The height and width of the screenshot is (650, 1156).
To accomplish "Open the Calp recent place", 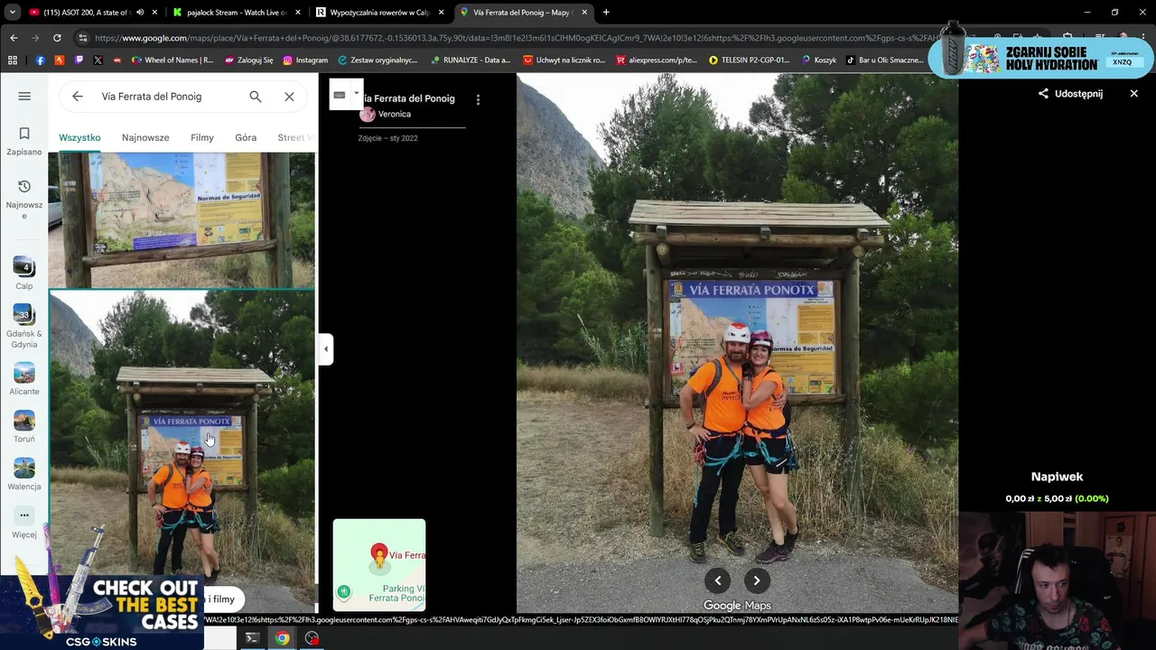I will pyautogui.click(x=24, y=274).
